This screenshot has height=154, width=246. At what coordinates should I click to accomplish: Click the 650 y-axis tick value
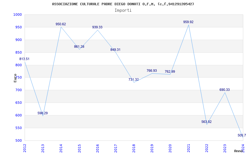click(18, 103)
